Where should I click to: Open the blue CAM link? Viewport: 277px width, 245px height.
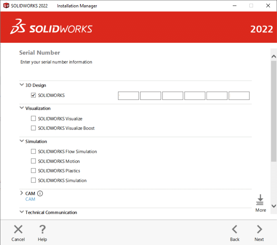coord(30,199)
